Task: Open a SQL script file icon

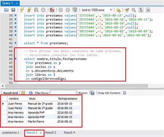Action: pyautogui.click(x=6, y=10)
